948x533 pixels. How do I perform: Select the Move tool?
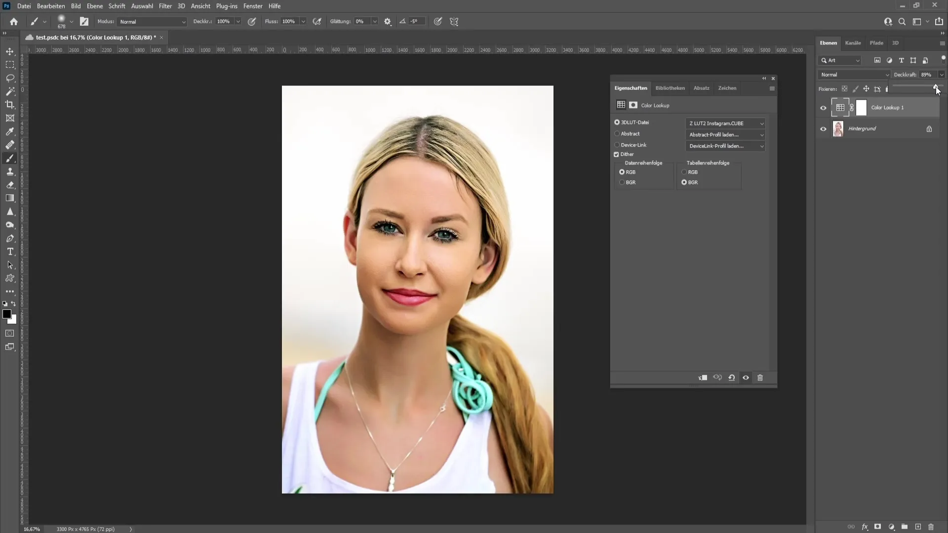click(10, 51)
